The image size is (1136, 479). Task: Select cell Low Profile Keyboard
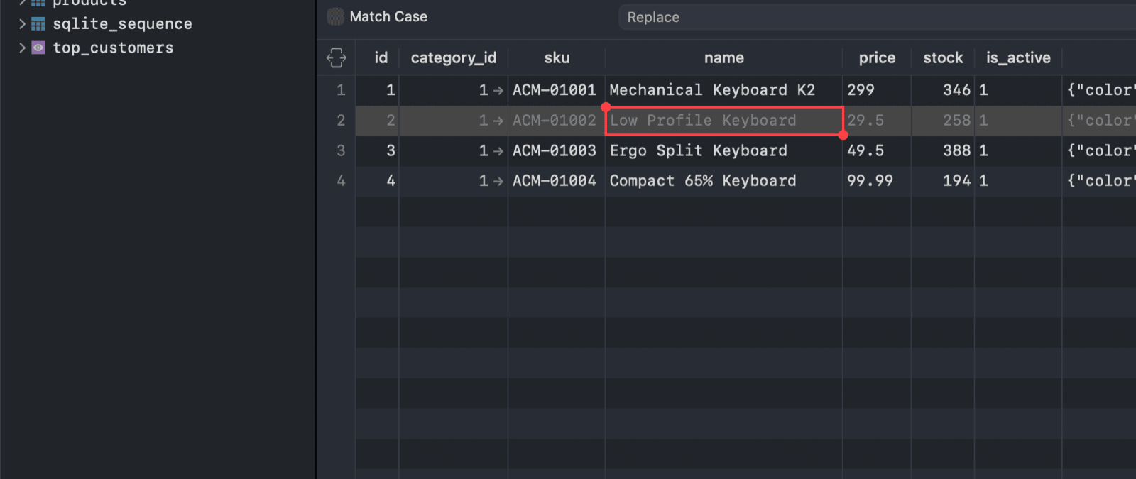(x=724, y=121)
